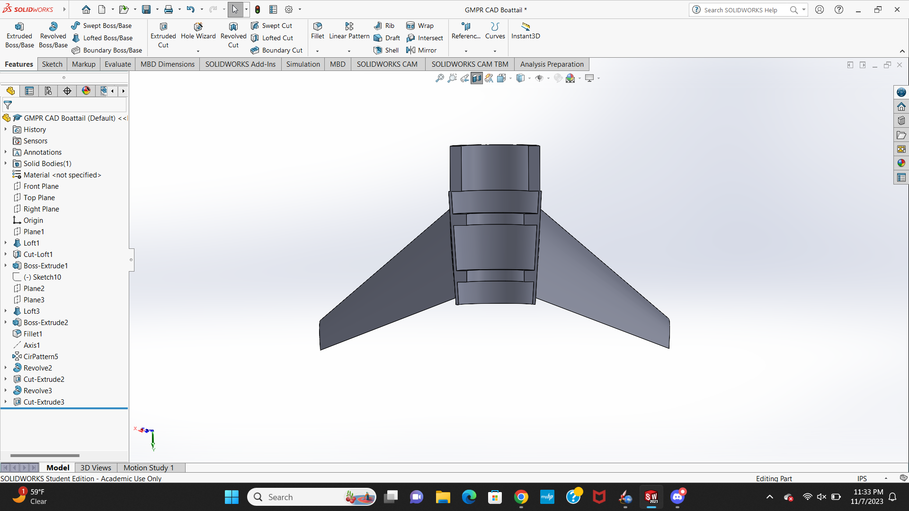
Task: Switch to the Sketch tab
Action: pyautogui.click(x=52, y=64)
